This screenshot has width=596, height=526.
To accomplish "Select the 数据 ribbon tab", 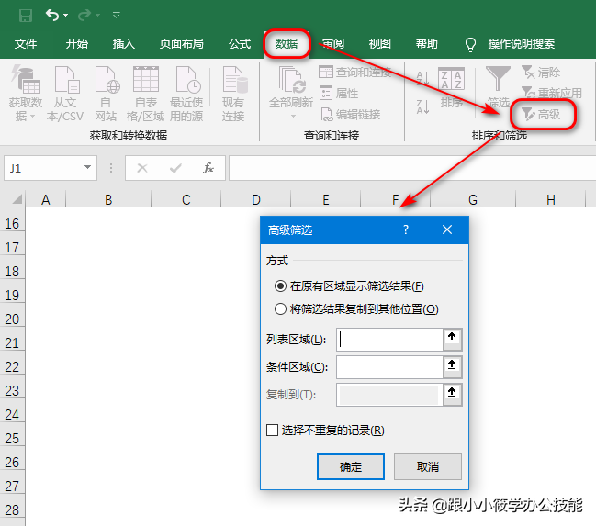I will pos(287,44).
